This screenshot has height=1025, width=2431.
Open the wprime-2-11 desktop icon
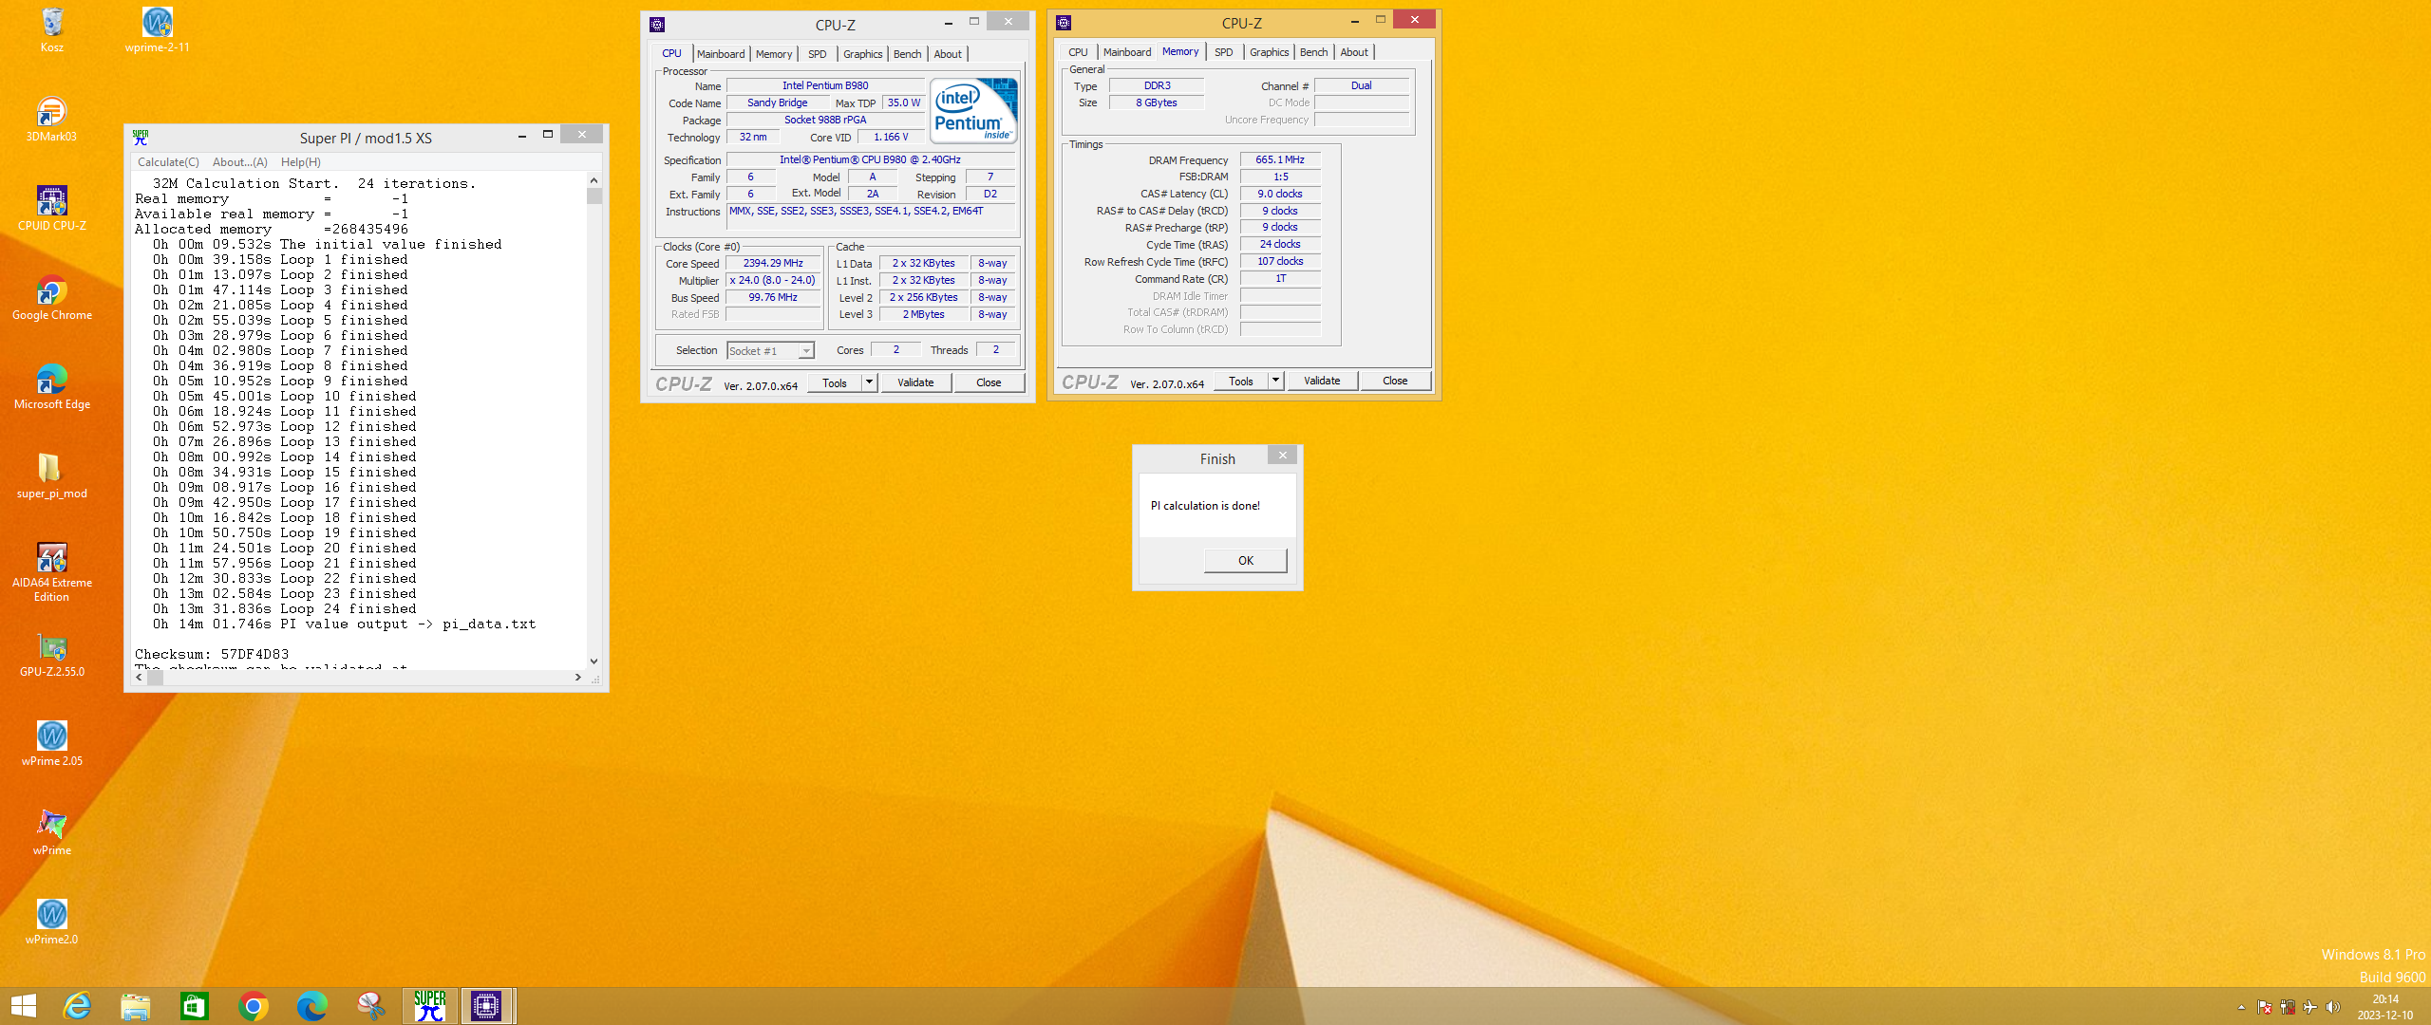(157, 29)
